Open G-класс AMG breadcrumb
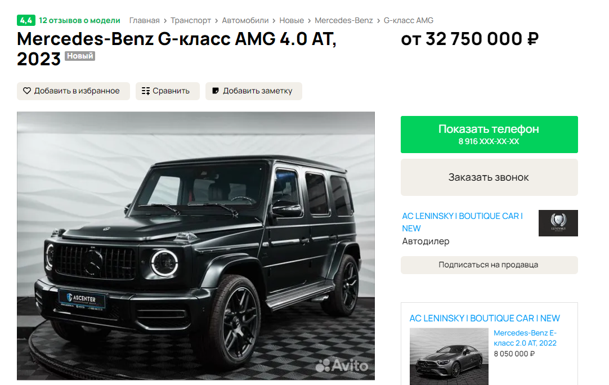 pyautogui.click(x=409, y=20)
